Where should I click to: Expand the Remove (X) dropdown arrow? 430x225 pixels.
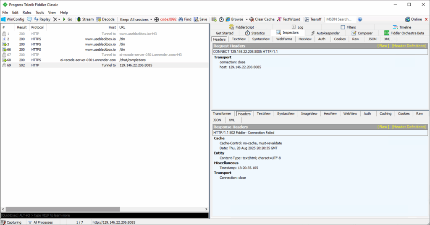(x=59, y=19)
